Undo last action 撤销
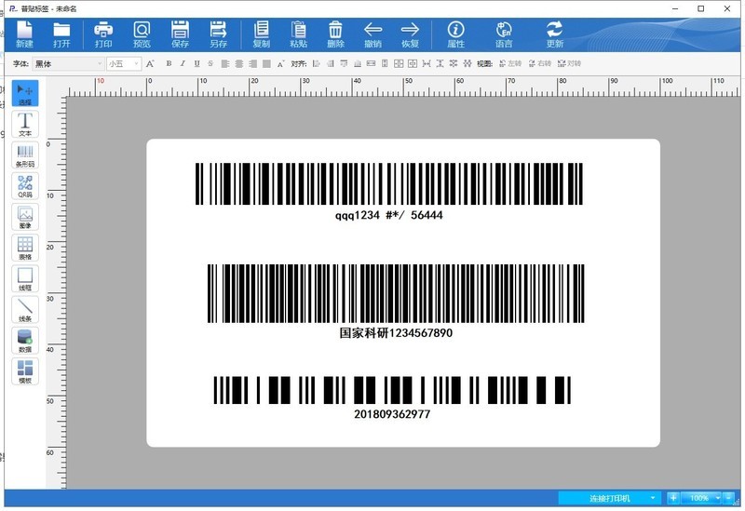 coord(373,34)
